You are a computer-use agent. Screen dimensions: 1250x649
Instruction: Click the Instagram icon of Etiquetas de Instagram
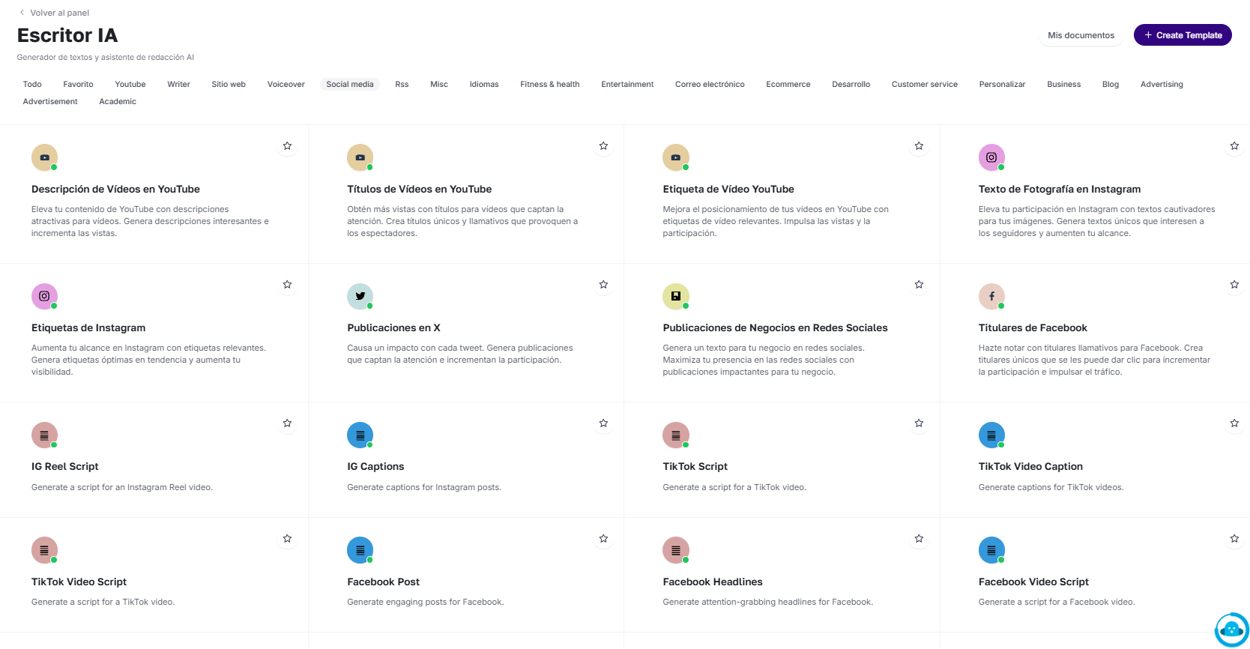click(x=44, y=296)
